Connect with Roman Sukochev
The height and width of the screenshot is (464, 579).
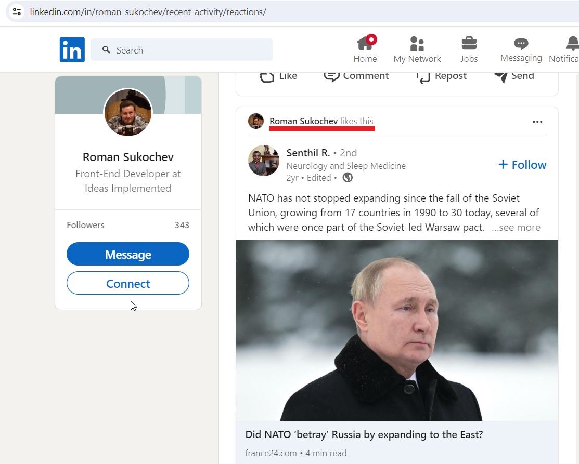(x=128, y=283)
